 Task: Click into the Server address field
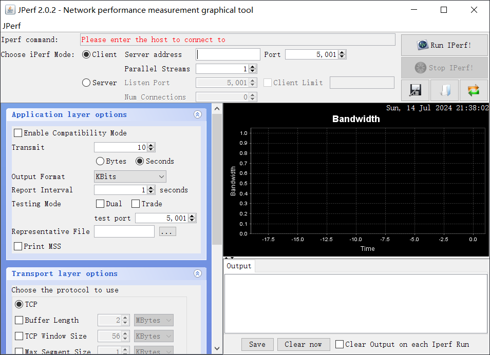(228, 54)
